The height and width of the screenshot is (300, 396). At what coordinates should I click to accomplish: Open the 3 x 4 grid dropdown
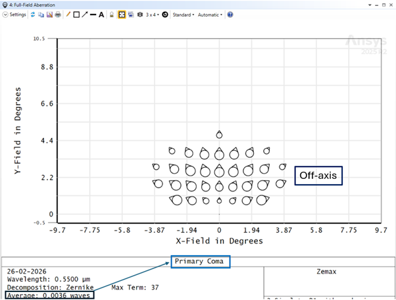coord(151,14)
